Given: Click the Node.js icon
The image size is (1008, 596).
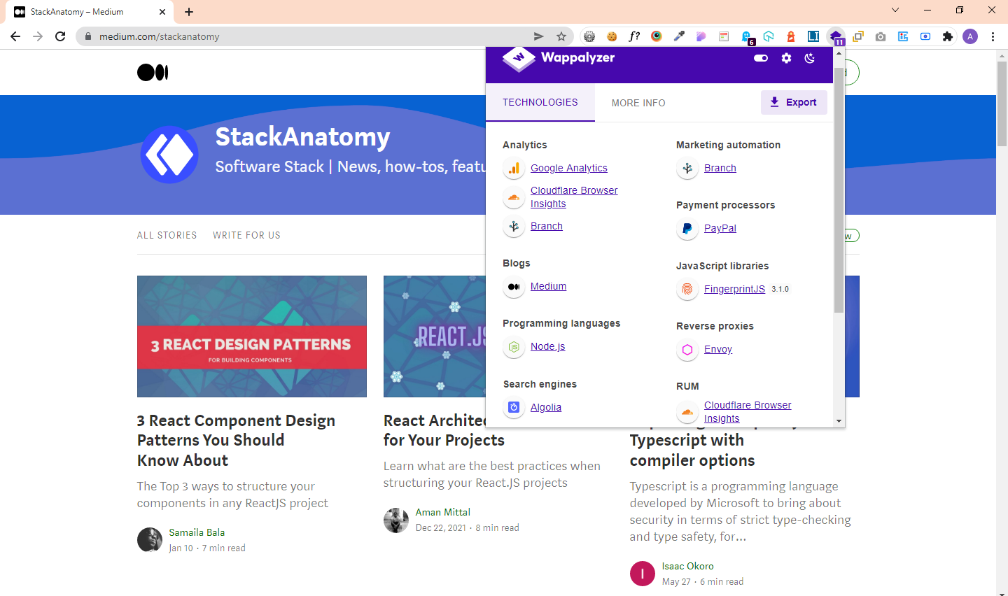Looking at the screenshot, I should (514, 347).
